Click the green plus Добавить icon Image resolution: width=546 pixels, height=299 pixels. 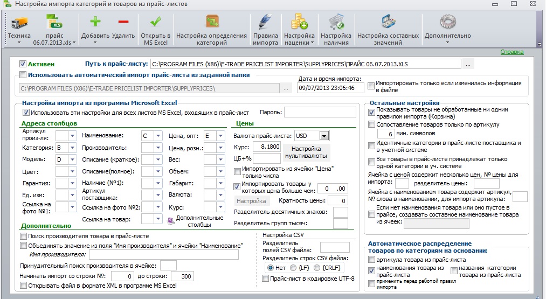[95, 22]
